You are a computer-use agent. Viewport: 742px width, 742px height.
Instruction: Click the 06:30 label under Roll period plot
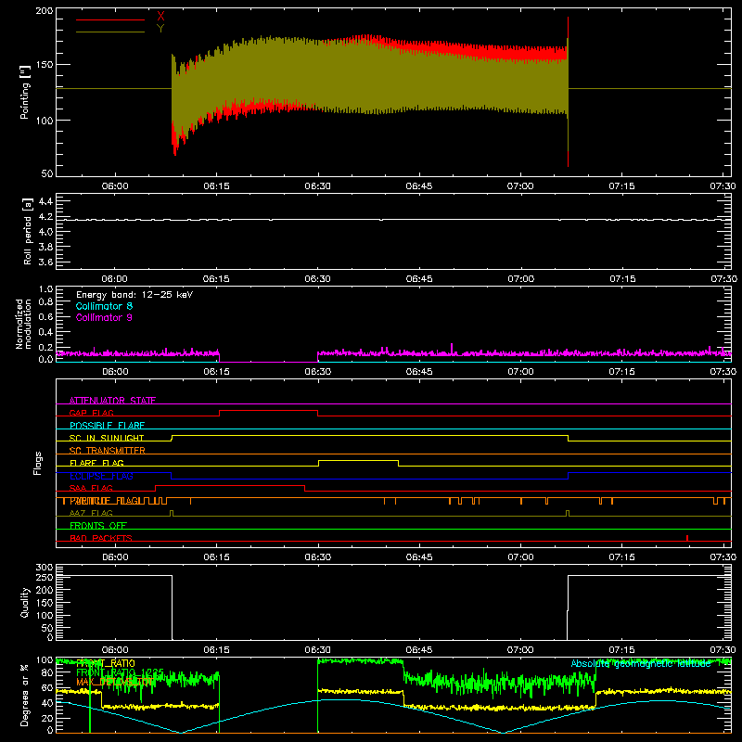tap(317, 279)
